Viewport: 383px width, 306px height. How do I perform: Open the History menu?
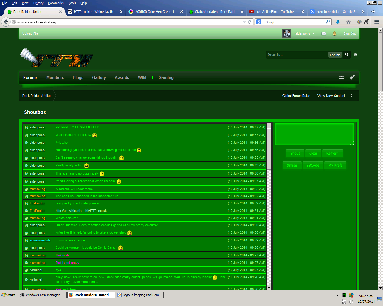coord(38,3)
